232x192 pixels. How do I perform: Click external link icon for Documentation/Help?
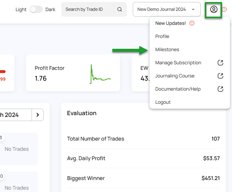[x=220, y=89]
